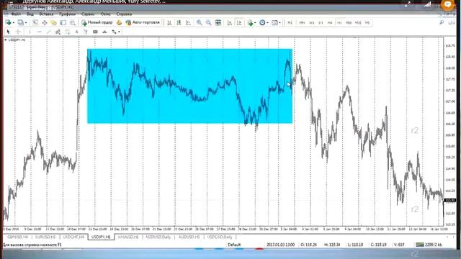The height and width of the screenshot is (259, 461).
Task: Click the Indicators add icon
Action: coord(250,22)
